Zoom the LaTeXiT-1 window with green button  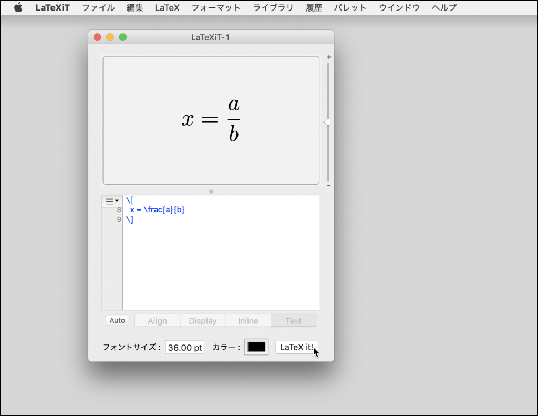[x=123, y=37]
